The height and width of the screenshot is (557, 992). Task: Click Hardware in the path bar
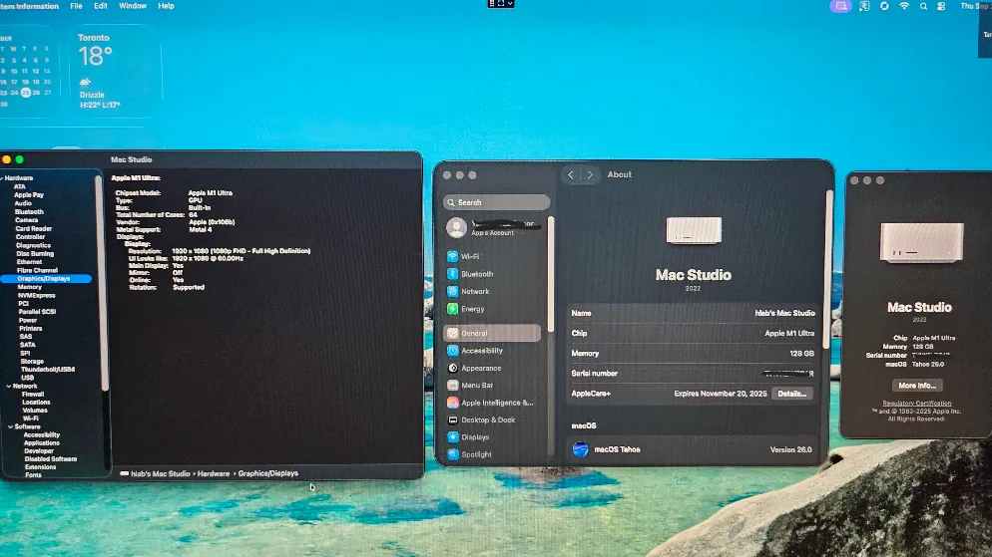[x=214, y=473]
